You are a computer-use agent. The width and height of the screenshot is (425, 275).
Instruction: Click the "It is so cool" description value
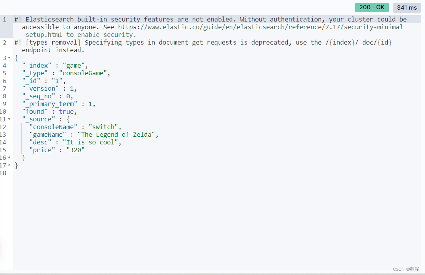click(x=90, y=142)
